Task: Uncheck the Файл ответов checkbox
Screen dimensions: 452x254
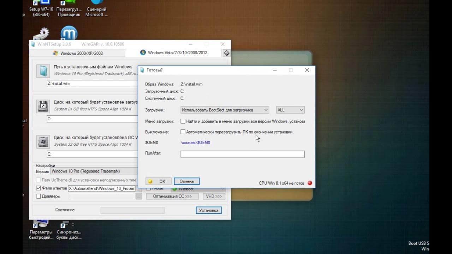Action: pyautogui.click(x=38, y=188)
